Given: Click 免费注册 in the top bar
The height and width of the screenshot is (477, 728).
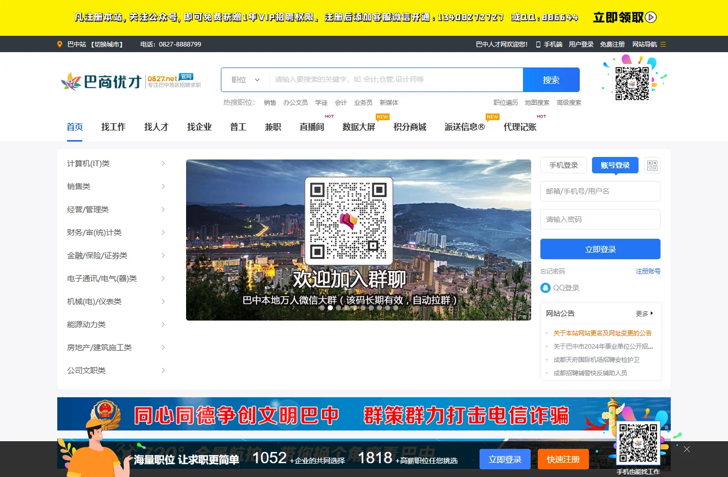Looking at the screenshot, I should pyautogui.click(x=612, y=44).
